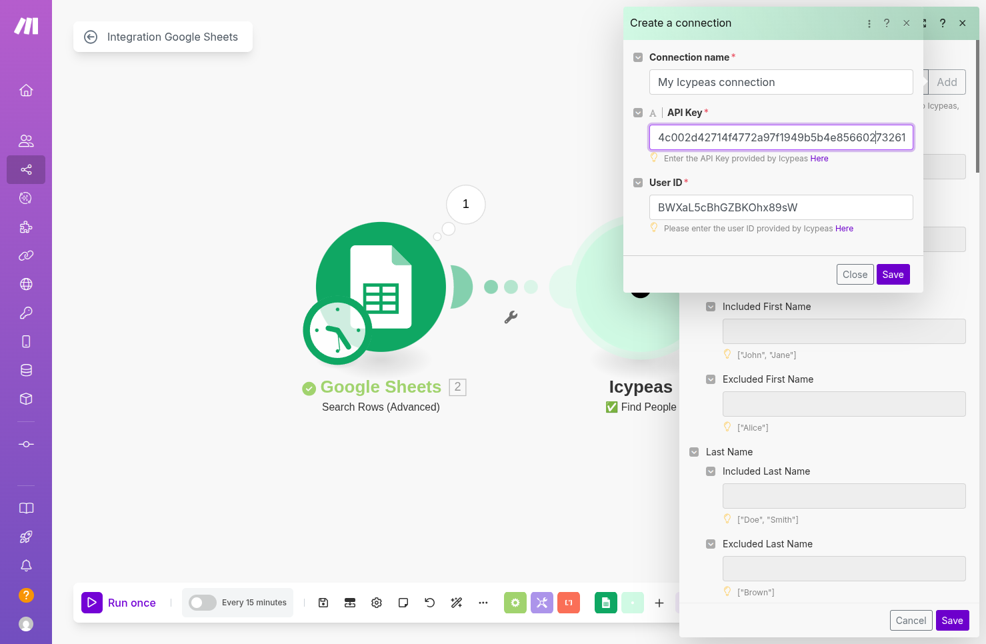This screenshot has height=644, width=986.
Task: Collapse the Excluded Last Name section
Action: click(711, 544)
